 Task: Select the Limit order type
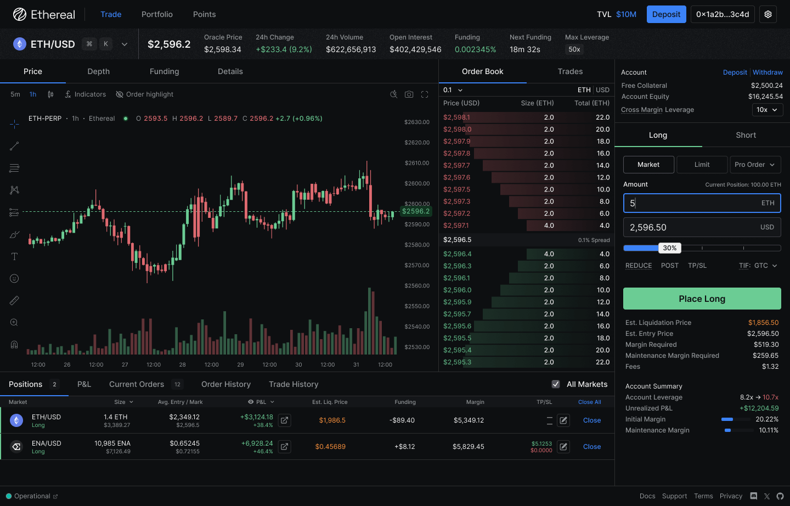pos(702,165)
